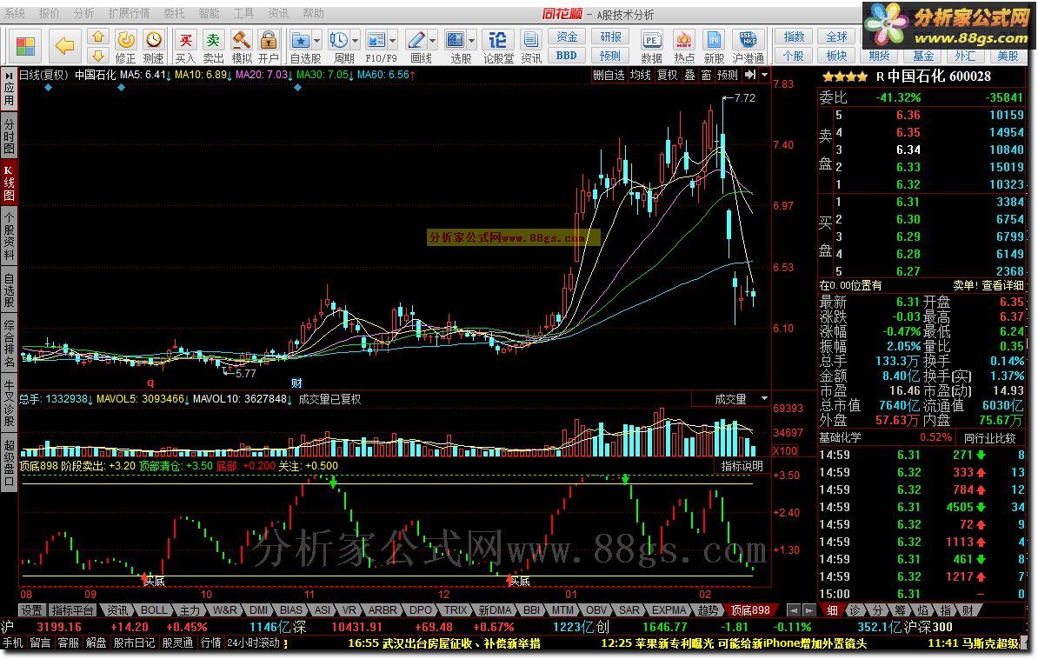Collapse the chart with the arrow-bar icon
Screen dimensions: 1038x659
click(x=750, y=76)
